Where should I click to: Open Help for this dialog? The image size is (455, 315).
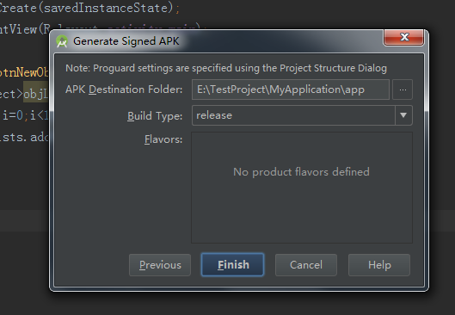click(379, 265)
